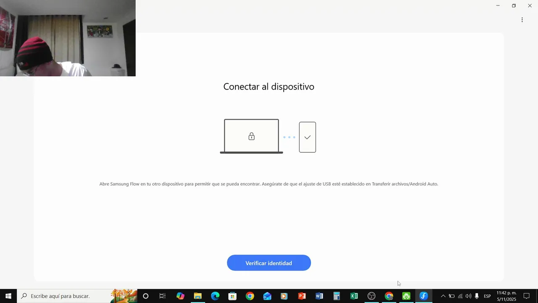
Task: Open Wi-Fi network settings tray icon
Action: [460, 296]
